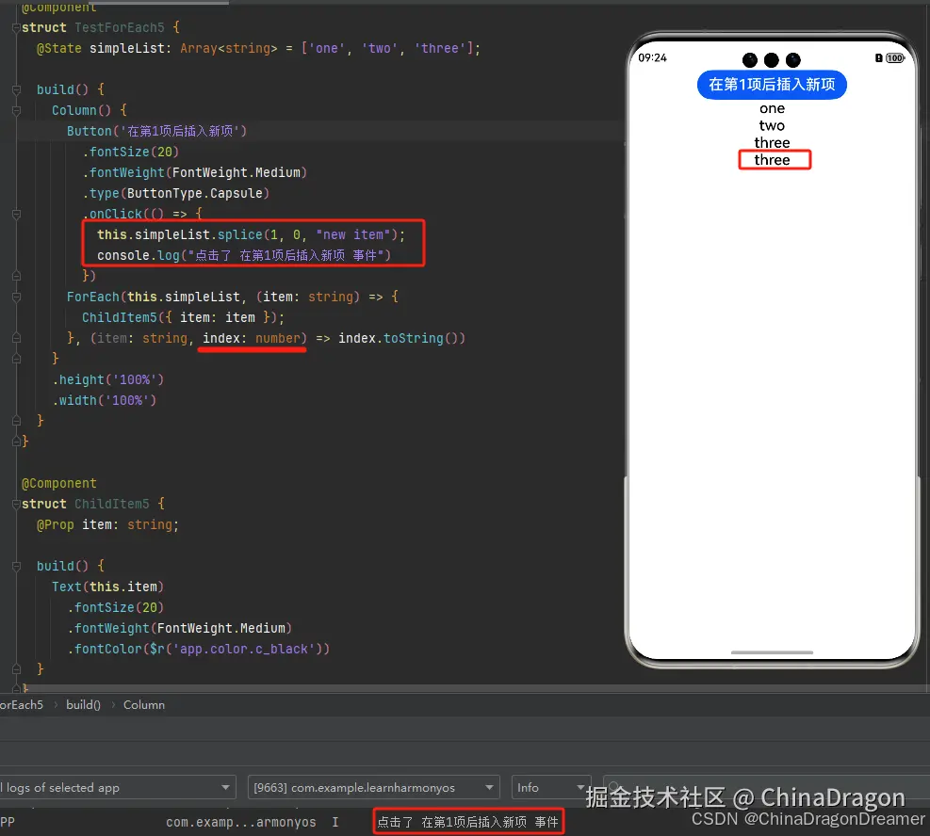Fold the ForEach(this.simpleList block in gutter
This screenshot has height=836, width=930.
point(16,297)
